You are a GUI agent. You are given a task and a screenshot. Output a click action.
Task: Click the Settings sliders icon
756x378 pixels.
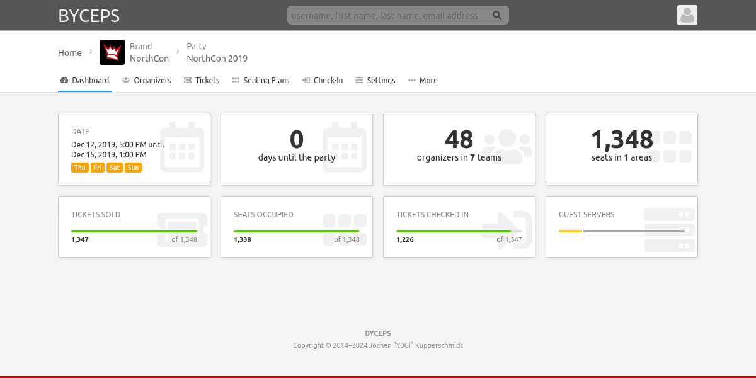pos(359,81)
